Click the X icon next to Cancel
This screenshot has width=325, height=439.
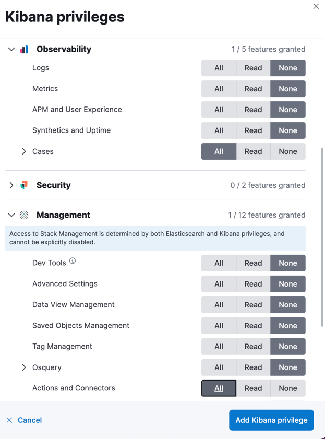pyautogui.click(x=9, y=420)
